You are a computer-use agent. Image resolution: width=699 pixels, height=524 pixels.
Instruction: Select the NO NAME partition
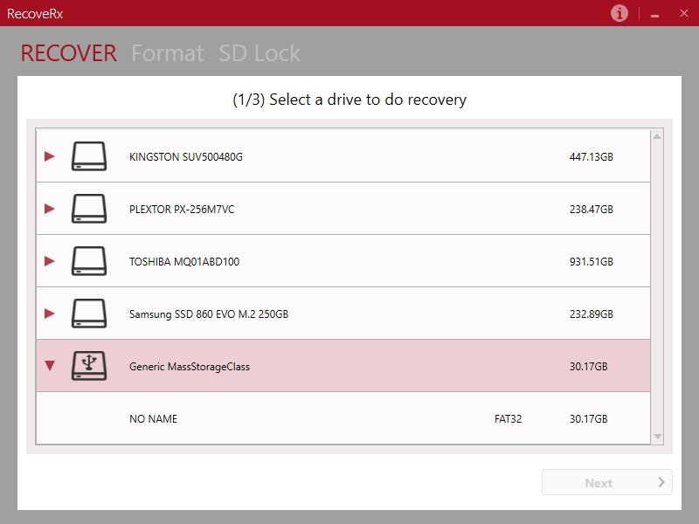[x=343, y=418]
